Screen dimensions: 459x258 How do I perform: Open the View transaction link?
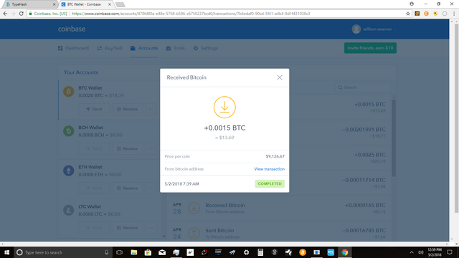270,169
